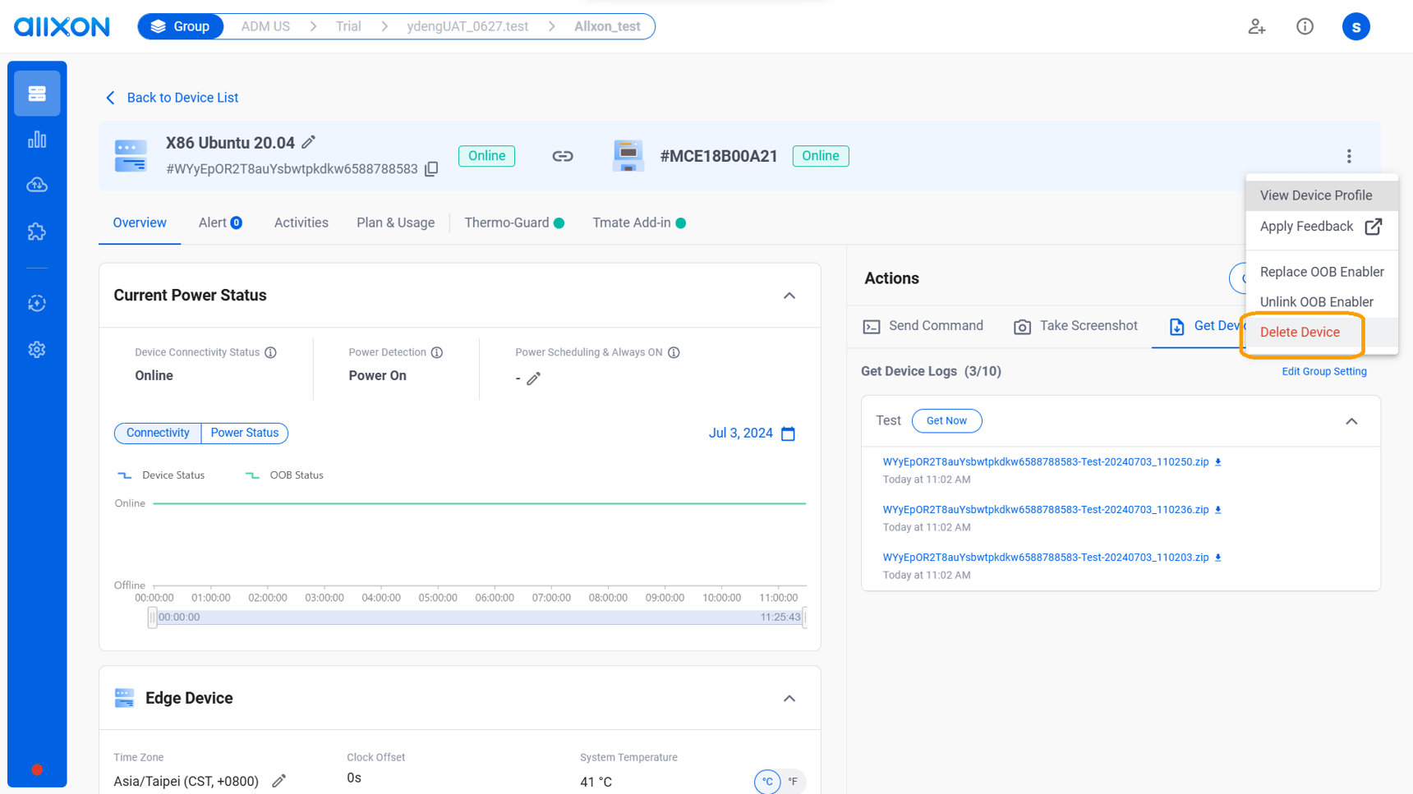
Task: Copy the device ID with the copy icon
Action: tap(431, 169)
